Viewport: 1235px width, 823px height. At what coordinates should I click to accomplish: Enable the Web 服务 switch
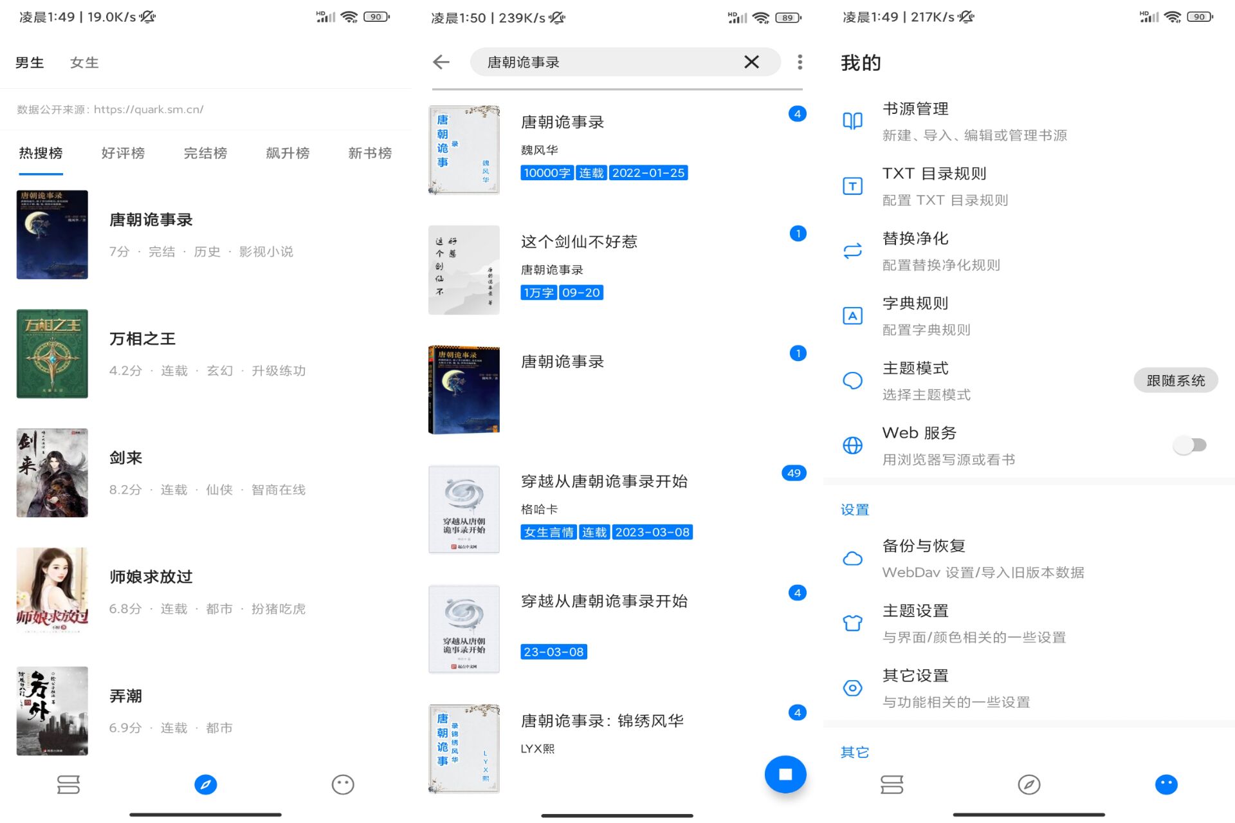point(1188,445)
